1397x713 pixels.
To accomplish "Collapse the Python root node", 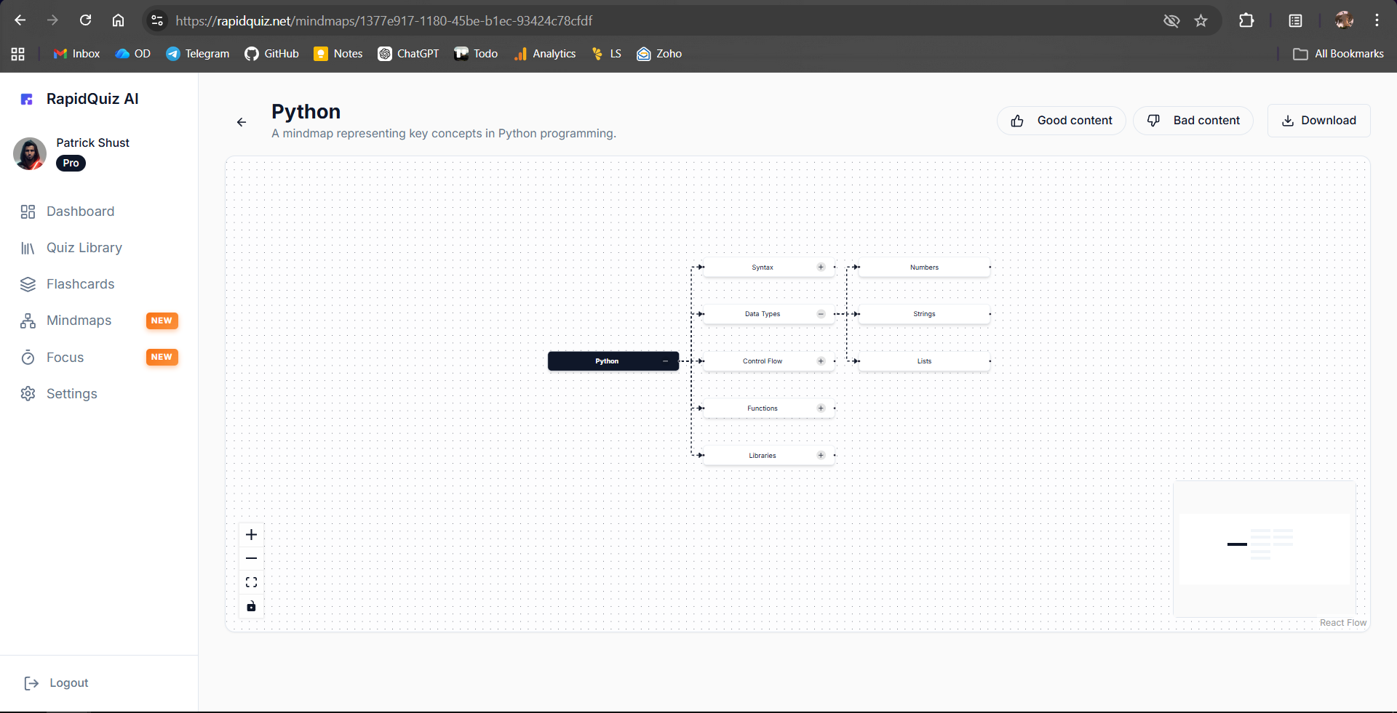I will [665, 361].
